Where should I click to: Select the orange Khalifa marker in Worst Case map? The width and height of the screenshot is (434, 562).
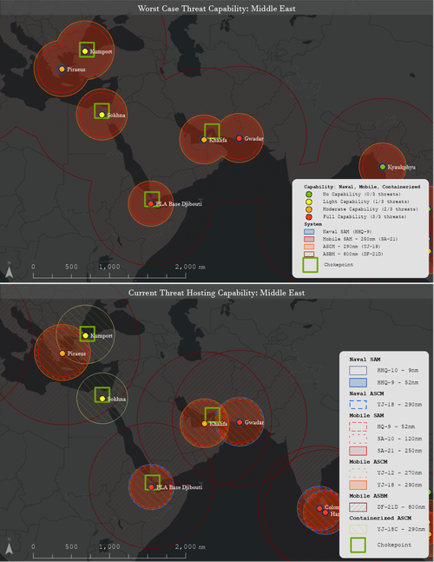[x=204, y=140]
